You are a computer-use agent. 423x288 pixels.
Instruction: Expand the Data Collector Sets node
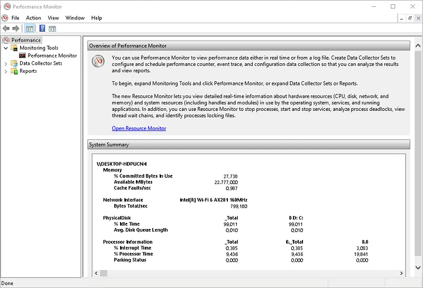6,63
